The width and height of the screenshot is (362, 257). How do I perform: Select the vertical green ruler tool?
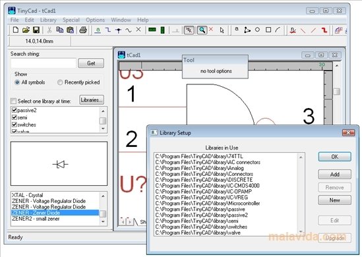click(162, 30)
